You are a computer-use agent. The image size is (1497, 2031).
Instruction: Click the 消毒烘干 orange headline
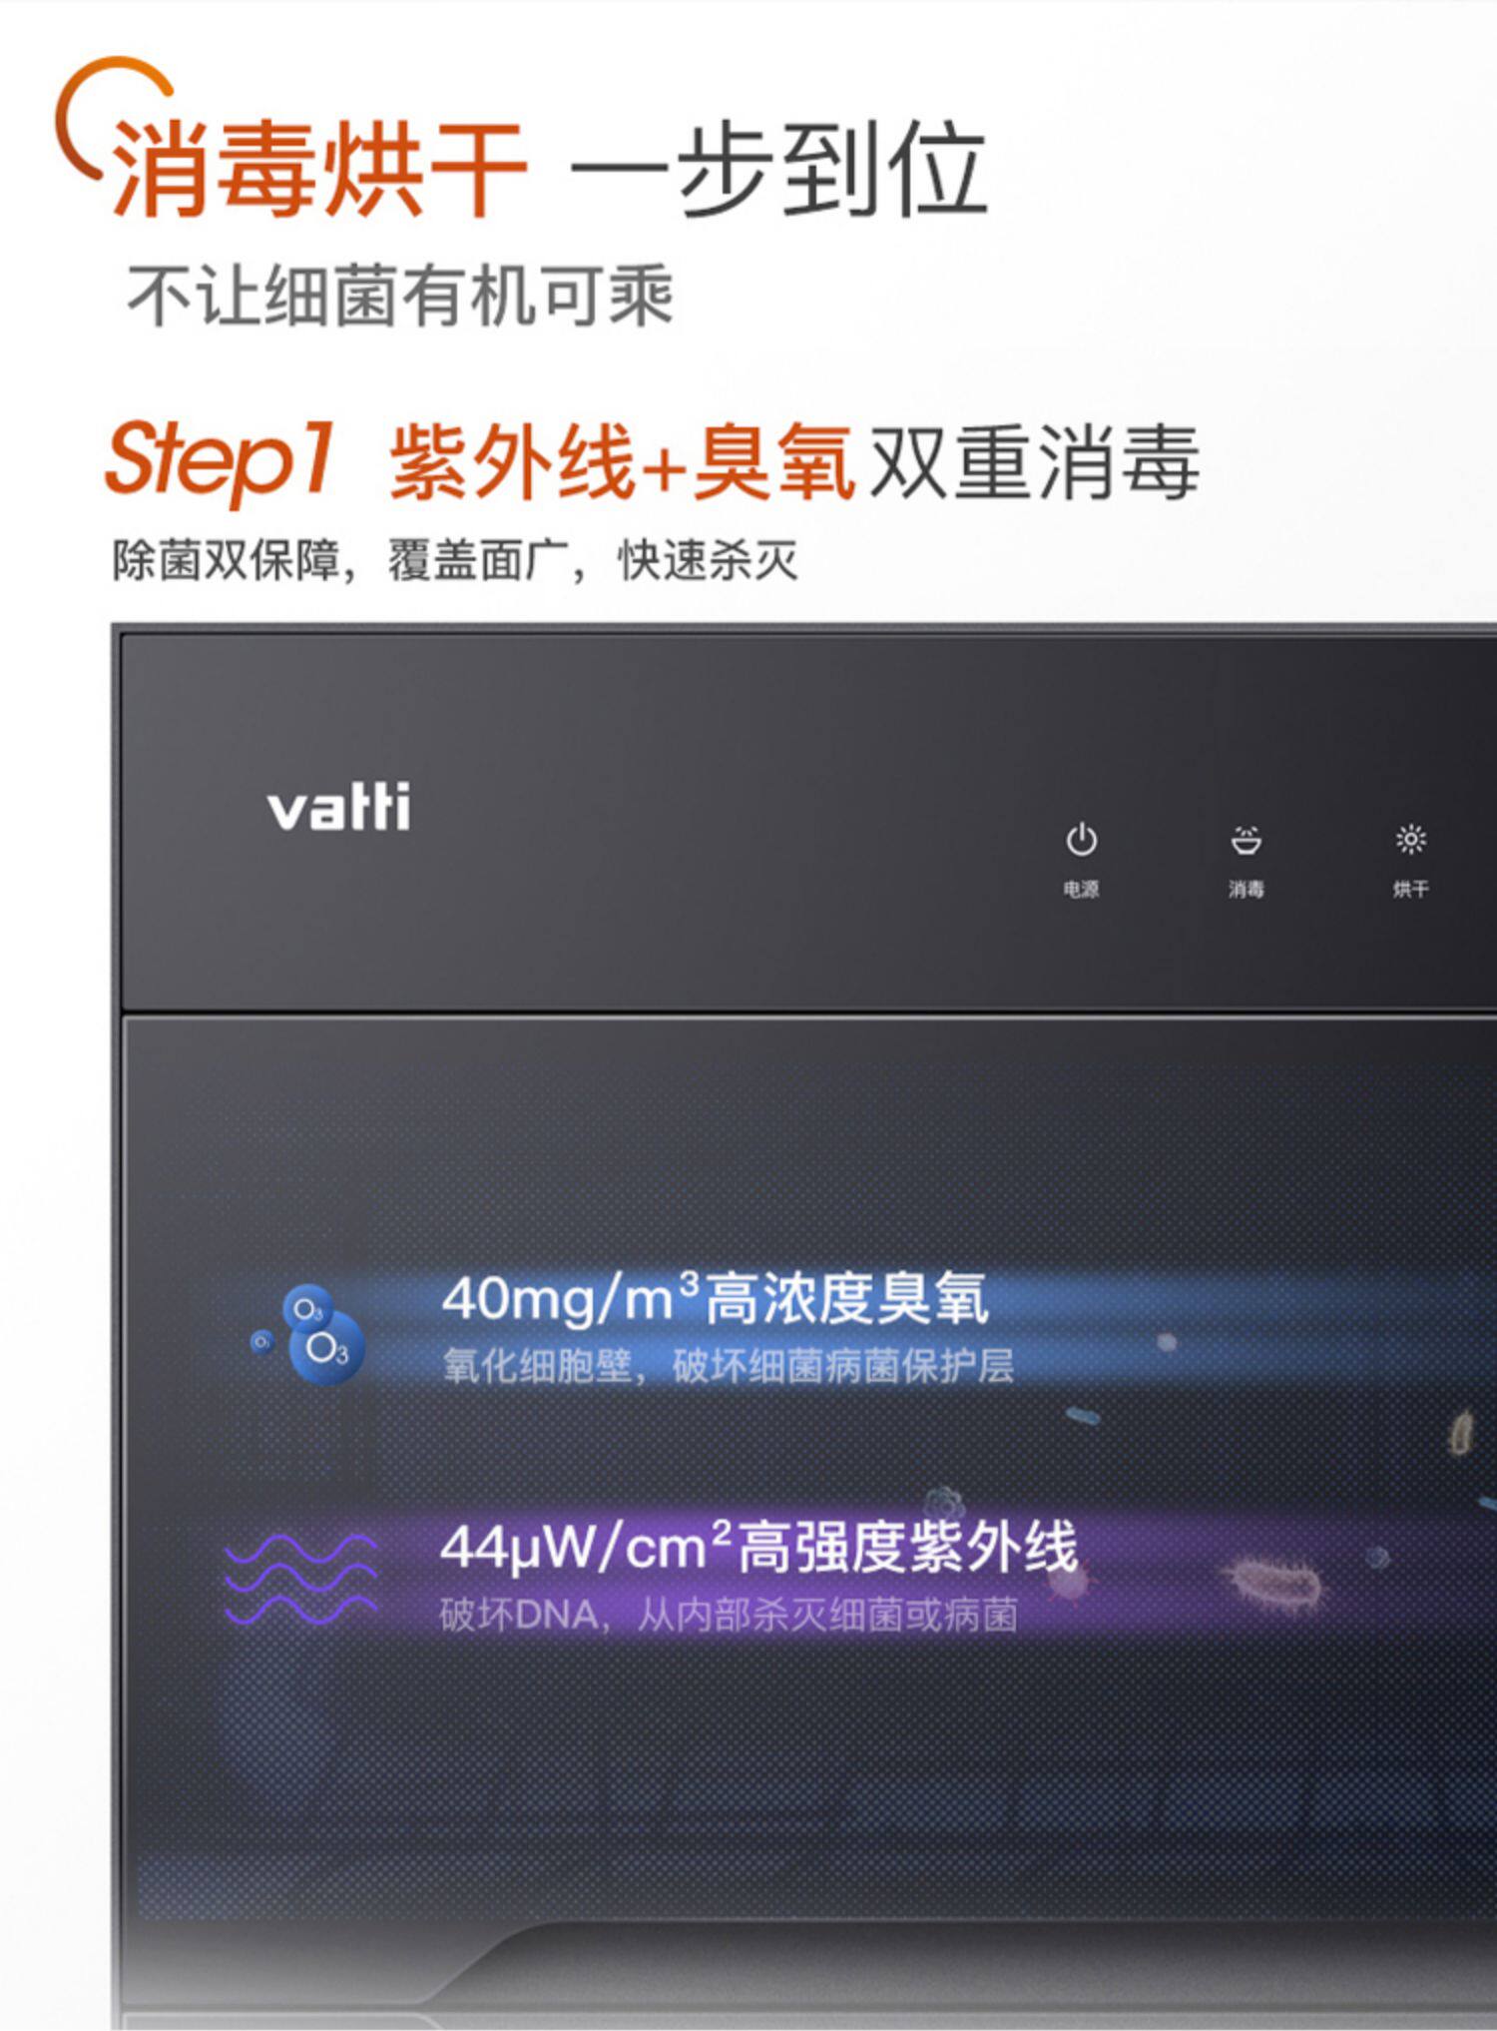318,169
